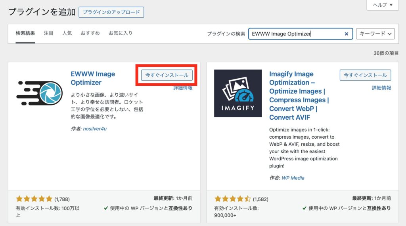Switch to the おすすめ tab
Screen dimensions: 406x226
90,33
